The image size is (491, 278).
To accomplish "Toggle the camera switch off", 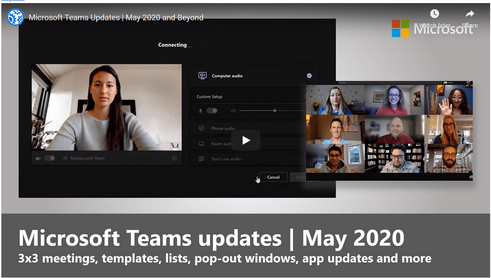I will tap(49, 158).
